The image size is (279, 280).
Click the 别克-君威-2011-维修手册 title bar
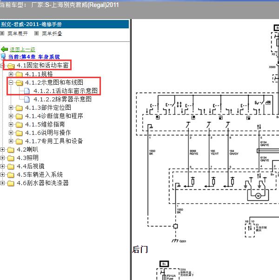64,24
